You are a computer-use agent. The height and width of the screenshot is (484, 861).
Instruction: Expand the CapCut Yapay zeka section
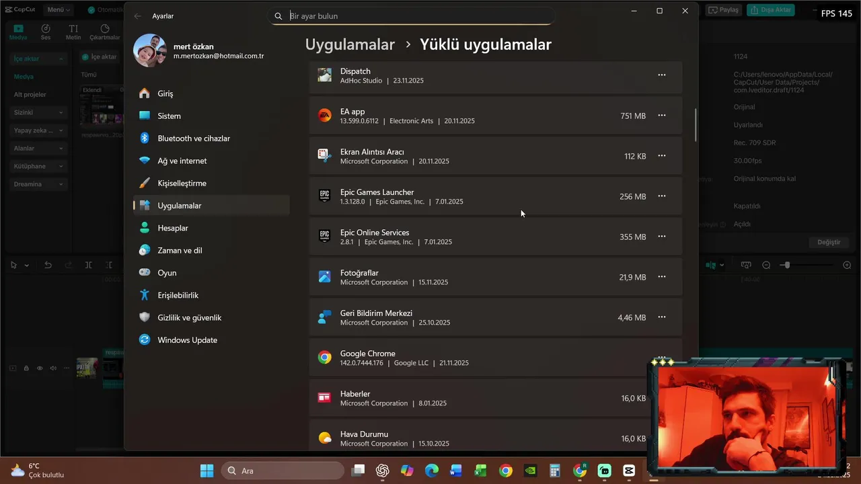click(38, 130)
